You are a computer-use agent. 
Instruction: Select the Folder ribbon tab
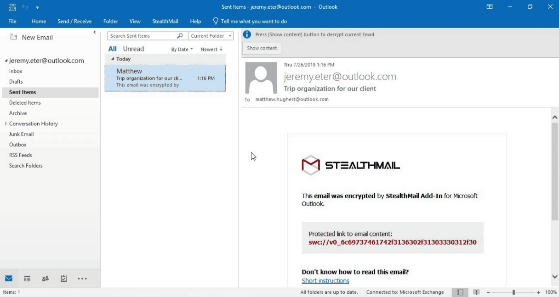point(111,21)
